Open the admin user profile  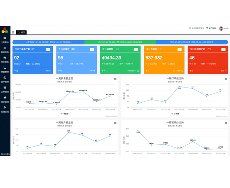pos(224,28)
